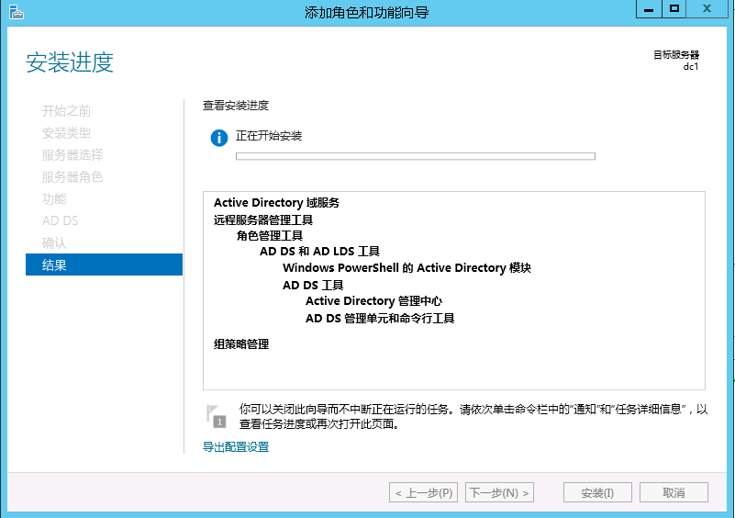Select the 功能 step
Viewport: 735px width, 518px height.
click(x=54, y=199)
